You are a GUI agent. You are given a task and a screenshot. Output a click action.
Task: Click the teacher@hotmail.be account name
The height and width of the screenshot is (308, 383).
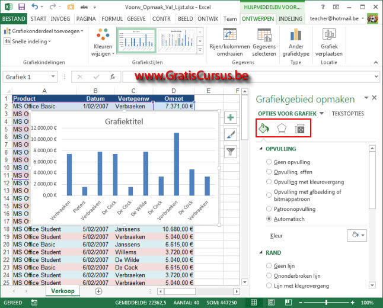(x=334, y=18)
